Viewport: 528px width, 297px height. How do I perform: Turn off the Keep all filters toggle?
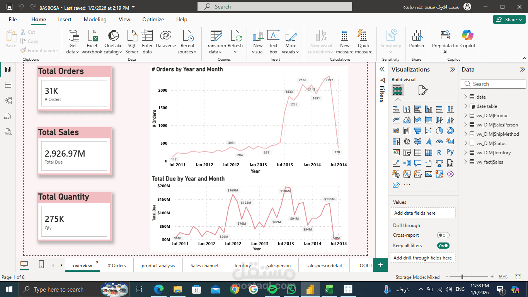pyautogui.click(x=443, y=245)
